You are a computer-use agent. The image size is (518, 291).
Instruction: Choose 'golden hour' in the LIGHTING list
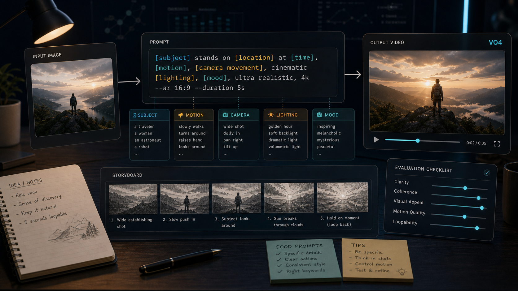(280, 126)
